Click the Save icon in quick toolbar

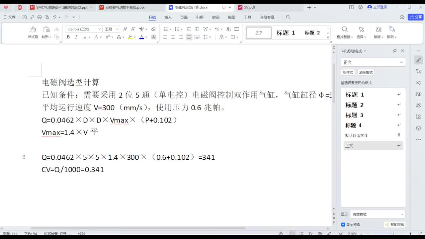pyautogui.click(x=25, y=17)
